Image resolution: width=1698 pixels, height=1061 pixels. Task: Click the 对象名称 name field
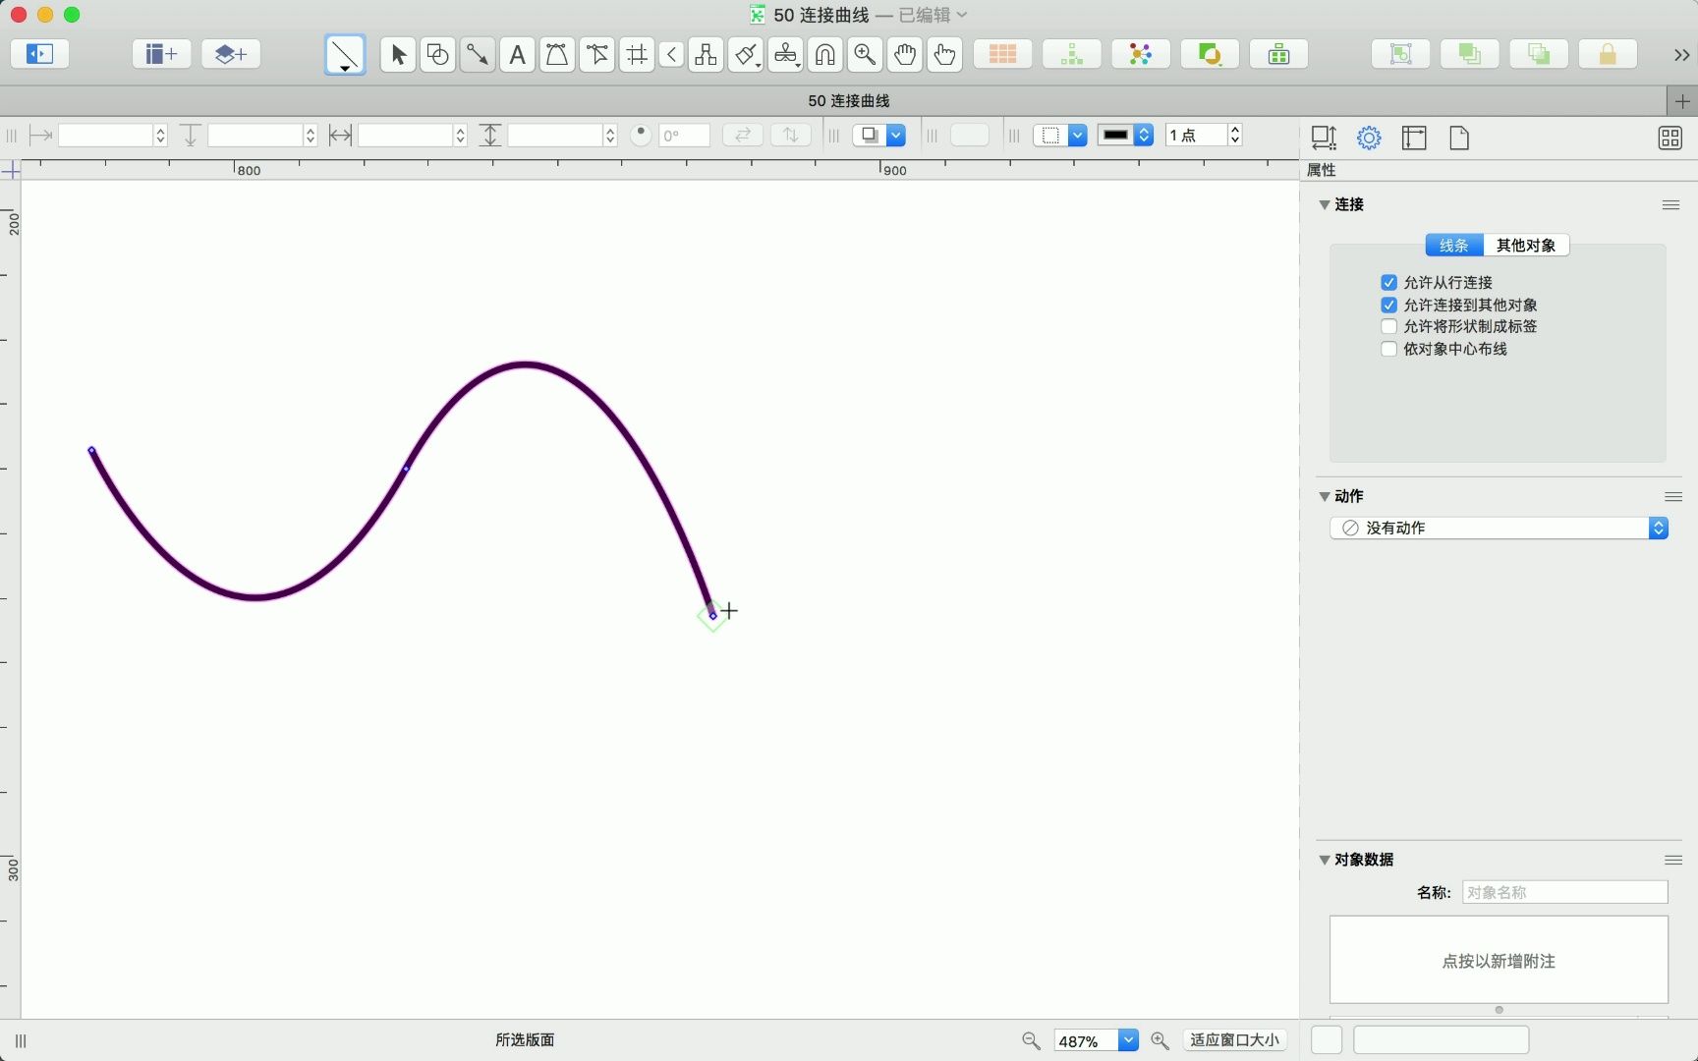(1564, 892)
